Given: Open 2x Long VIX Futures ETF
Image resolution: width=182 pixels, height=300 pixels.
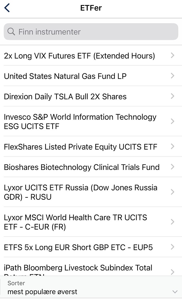Looking at the screenshot, I should click(79, 56).
